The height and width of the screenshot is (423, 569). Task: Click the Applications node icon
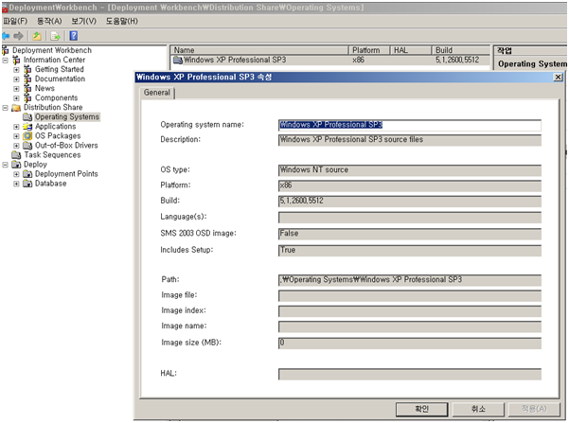coord(27,127)
